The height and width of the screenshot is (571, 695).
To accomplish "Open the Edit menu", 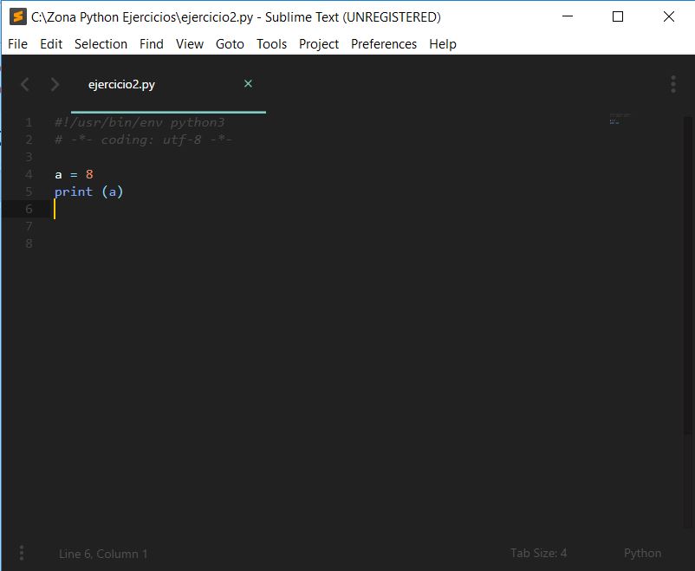I will pyautogui.click(x=51, y=43).
